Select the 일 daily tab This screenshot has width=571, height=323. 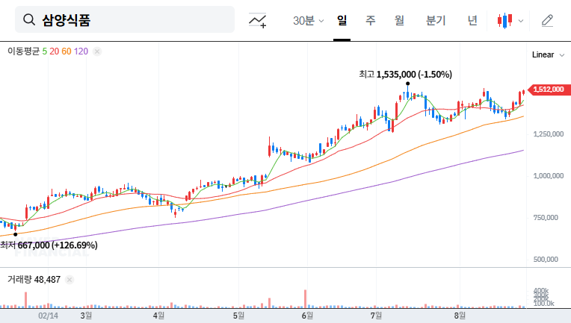point(342,20)
